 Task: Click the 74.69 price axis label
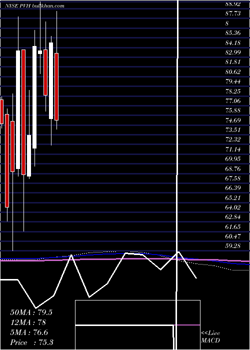coord(233,120)
